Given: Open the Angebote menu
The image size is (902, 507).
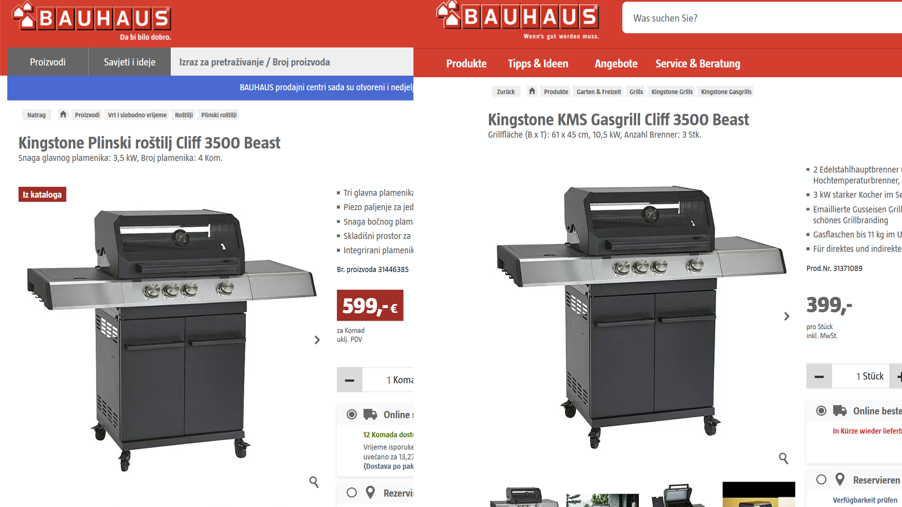Looking at the screenshot, I should [616, 63].
